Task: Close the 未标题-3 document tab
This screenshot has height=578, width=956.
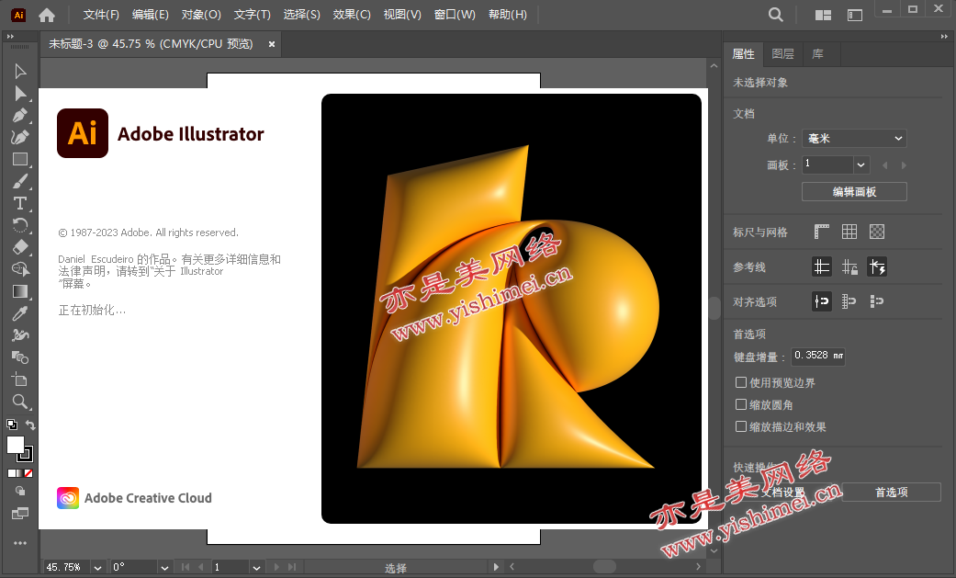Action: (271, 44)
